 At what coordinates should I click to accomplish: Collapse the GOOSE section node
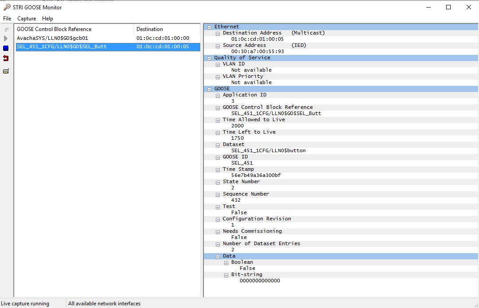[209, 89]
